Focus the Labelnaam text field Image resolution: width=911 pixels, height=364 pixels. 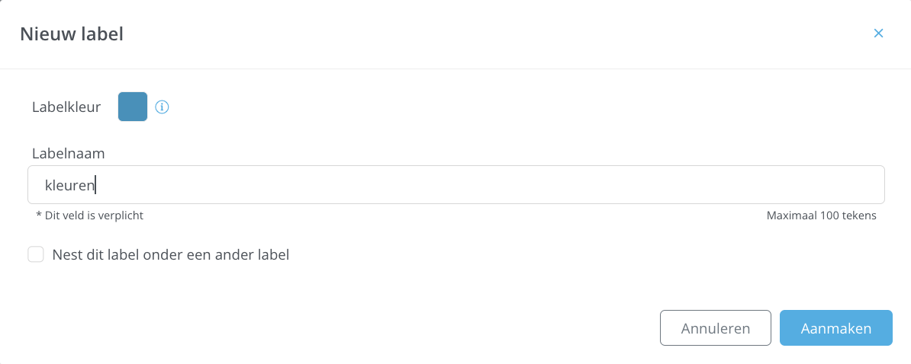tap(456, 185)
